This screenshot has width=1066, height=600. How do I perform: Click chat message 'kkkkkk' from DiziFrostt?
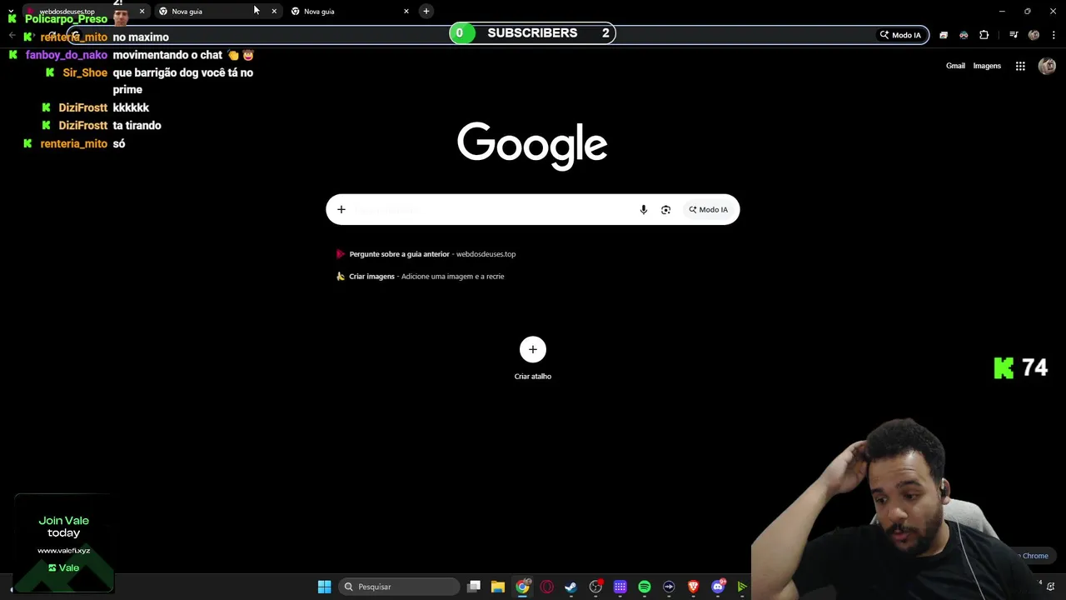point(131,107)
